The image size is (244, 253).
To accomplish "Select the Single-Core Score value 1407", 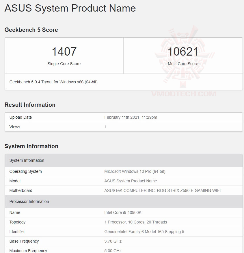I will pyautogui.click(x=64, y=52).
